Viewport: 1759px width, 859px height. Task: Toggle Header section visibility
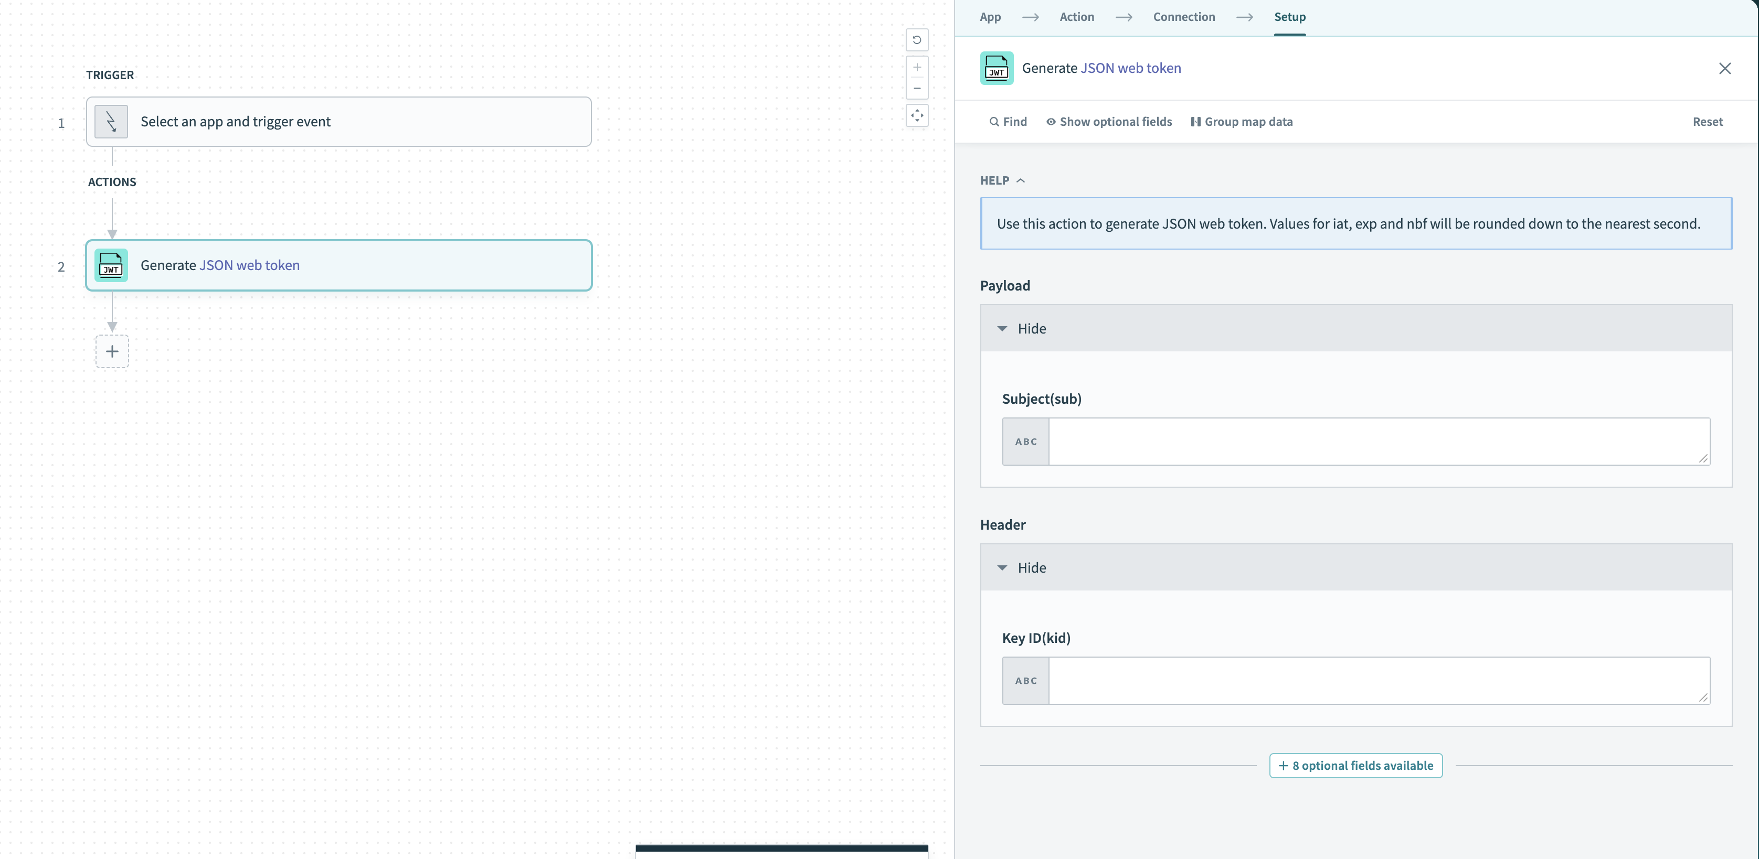[1021, 566]
